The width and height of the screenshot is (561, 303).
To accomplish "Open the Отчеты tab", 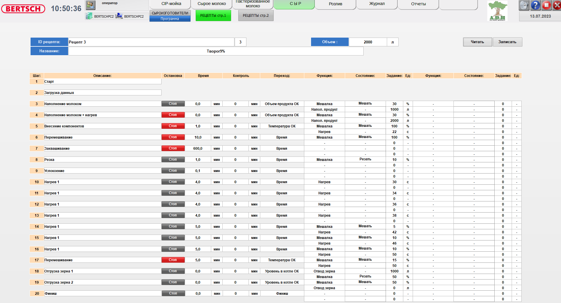I will click(x=418, y=4).
